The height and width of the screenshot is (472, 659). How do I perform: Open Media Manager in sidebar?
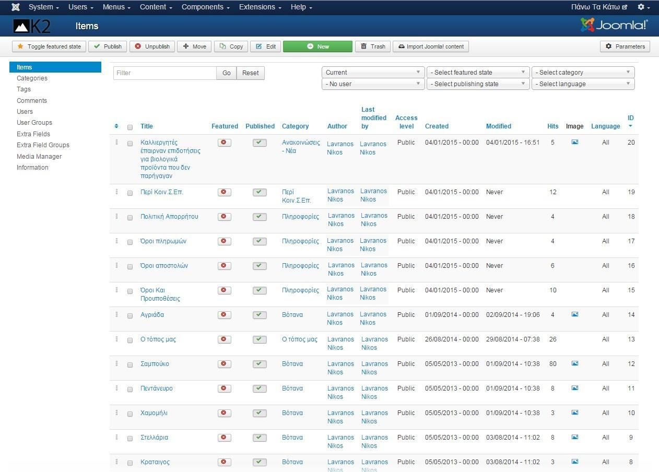click(39, 157)
